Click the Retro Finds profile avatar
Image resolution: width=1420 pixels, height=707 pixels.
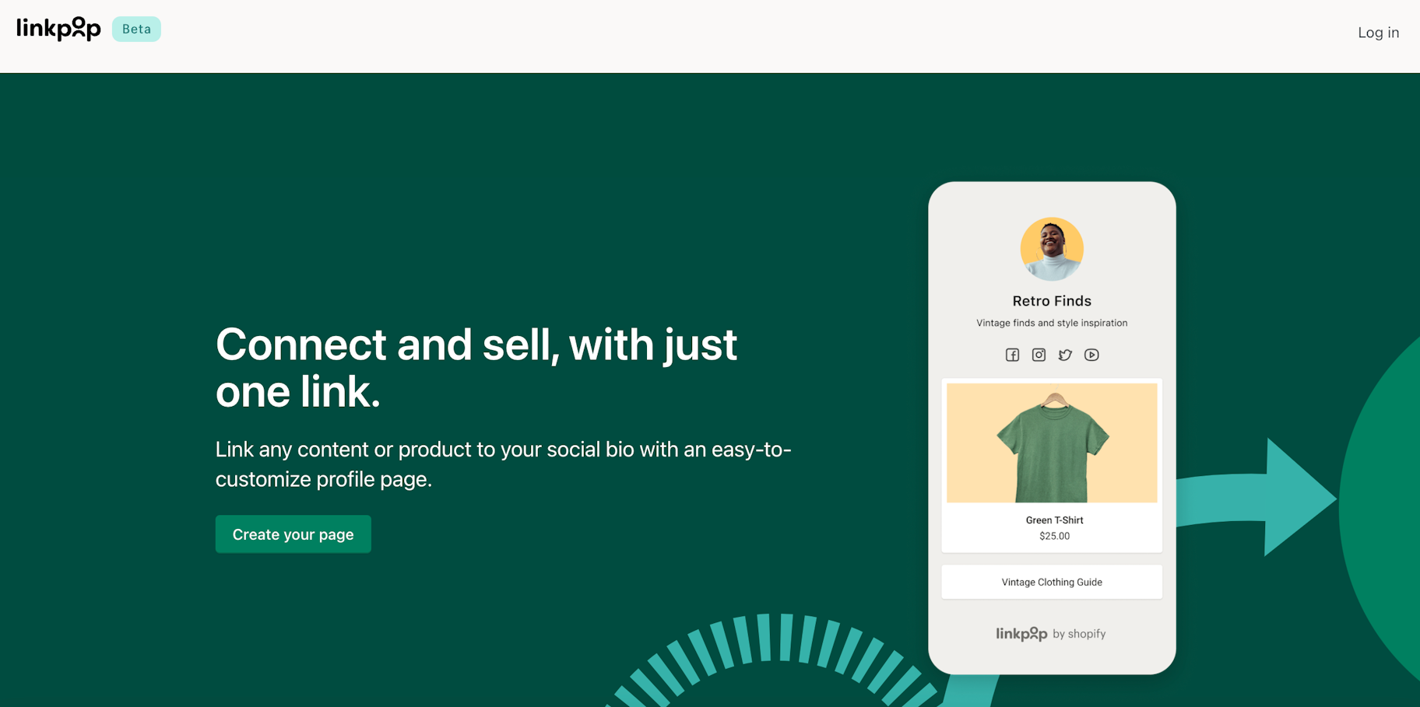[1052, 249]
